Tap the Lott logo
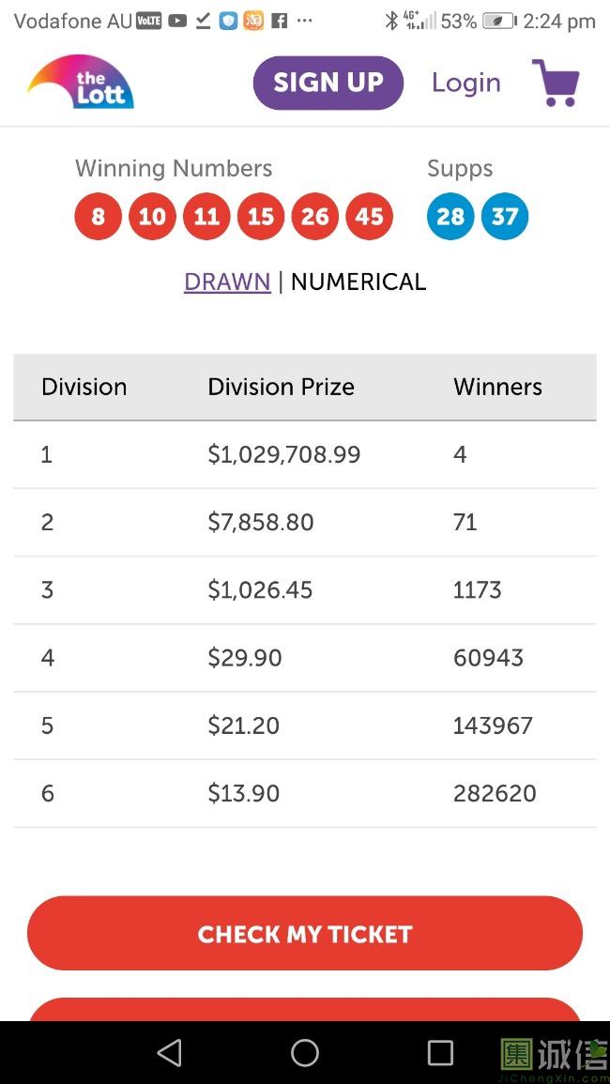 pyautogui.click(x=82, y=83)
